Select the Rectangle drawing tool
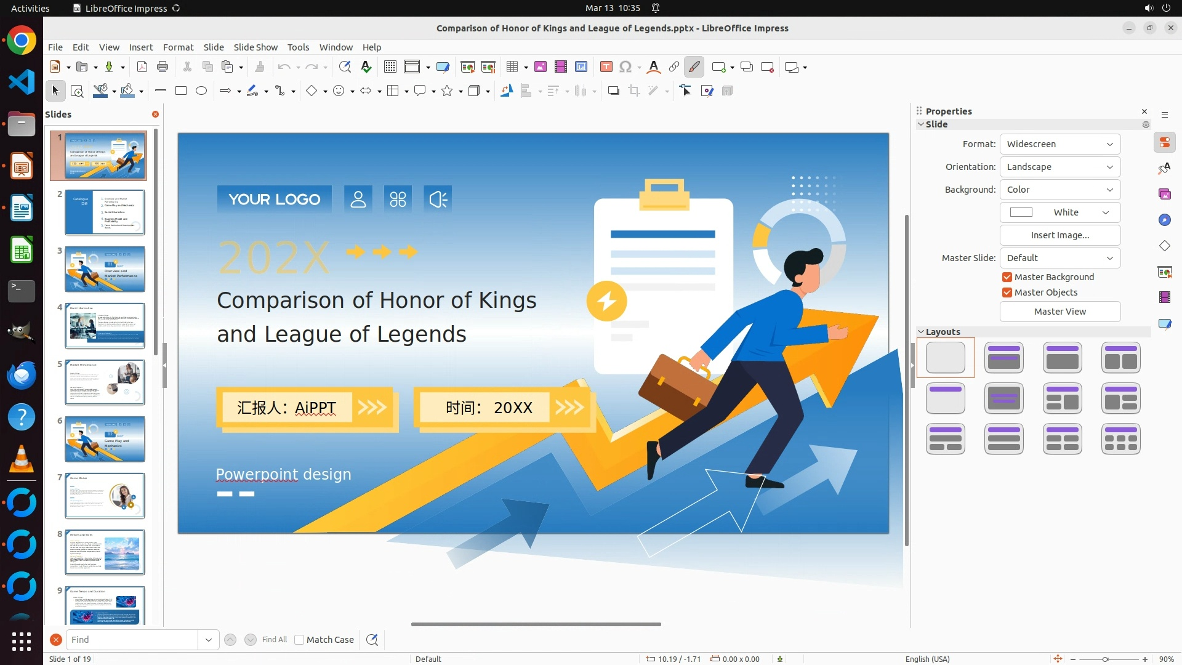1182x665 pixels. click(x=181, y=91)
